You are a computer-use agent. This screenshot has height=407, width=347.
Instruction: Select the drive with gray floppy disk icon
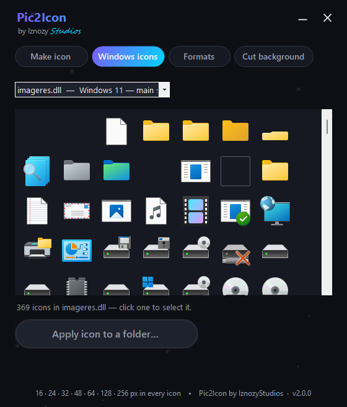(117, 247)
